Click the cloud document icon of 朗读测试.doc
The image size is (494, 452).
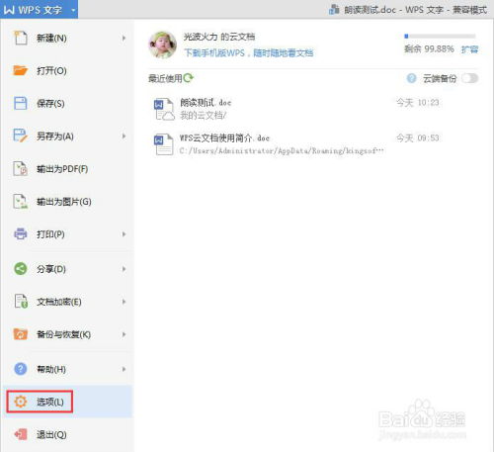[164, 109]
